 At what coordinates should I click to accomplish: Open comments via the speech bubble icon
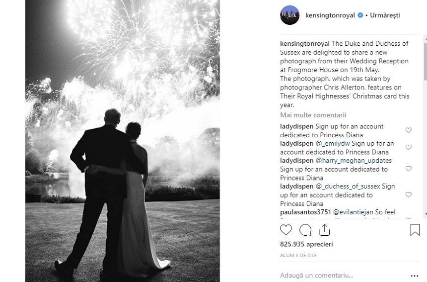[x=305, y=230]
